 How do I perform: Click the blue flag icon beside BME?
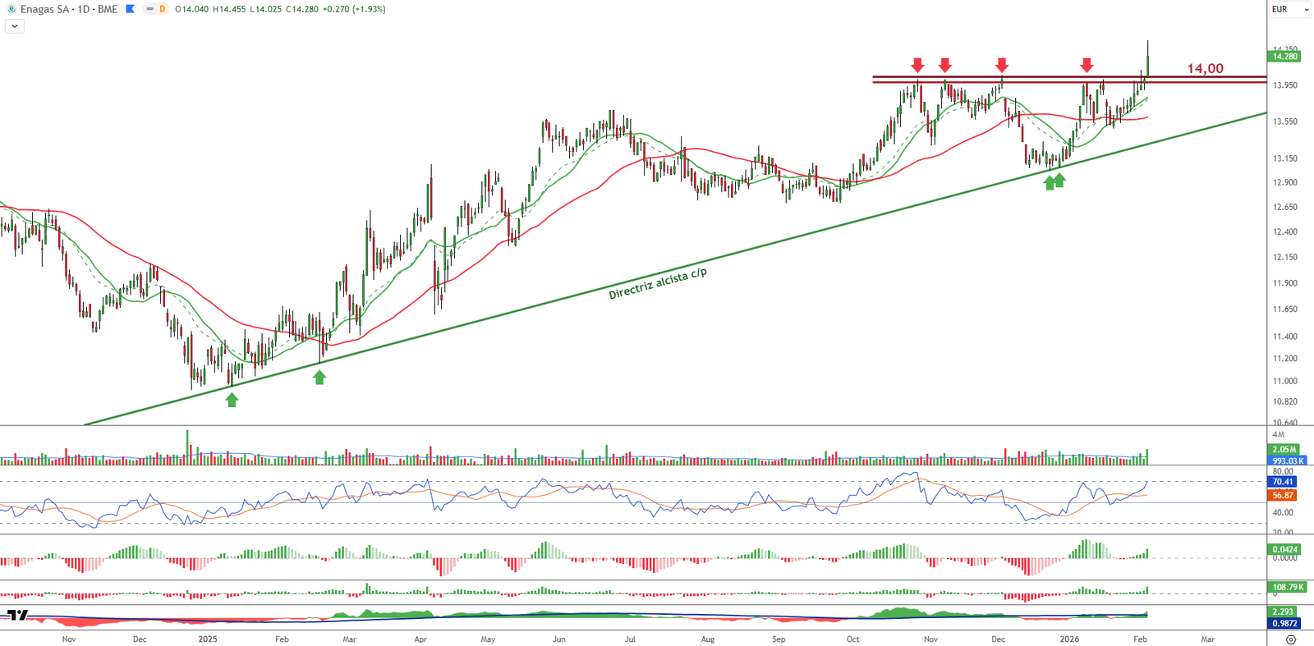coord(130,9)
